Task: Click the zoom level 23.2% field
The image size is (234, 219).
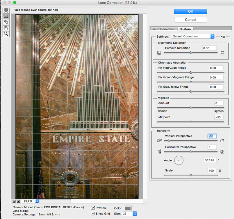Action: [28, 201]
